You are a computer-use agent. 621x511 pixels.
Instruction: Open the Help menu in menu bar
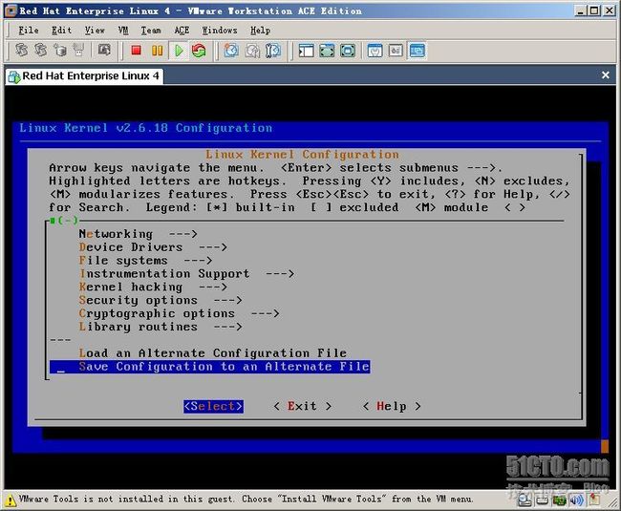tap(260, 30)
